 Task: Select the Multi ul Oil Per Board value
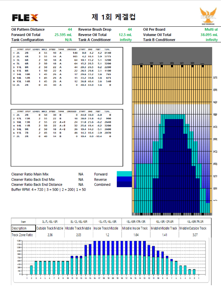tap(211, 30)
